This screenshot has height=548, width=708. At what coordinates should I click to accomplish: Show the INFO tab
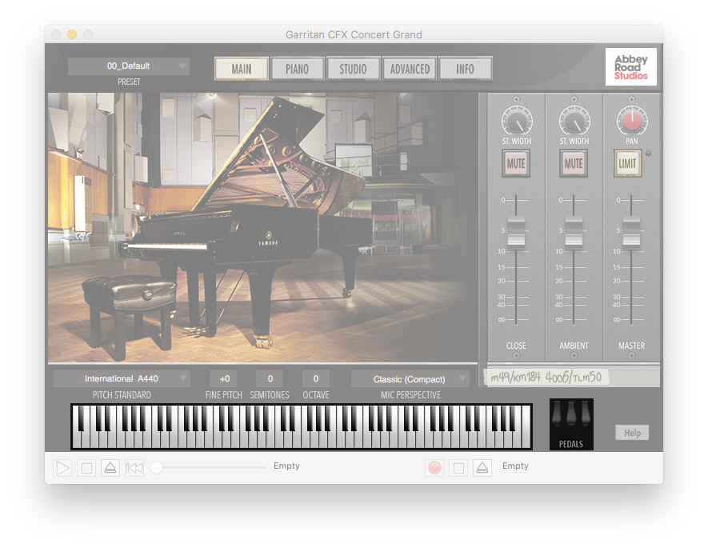click(465, 69)
